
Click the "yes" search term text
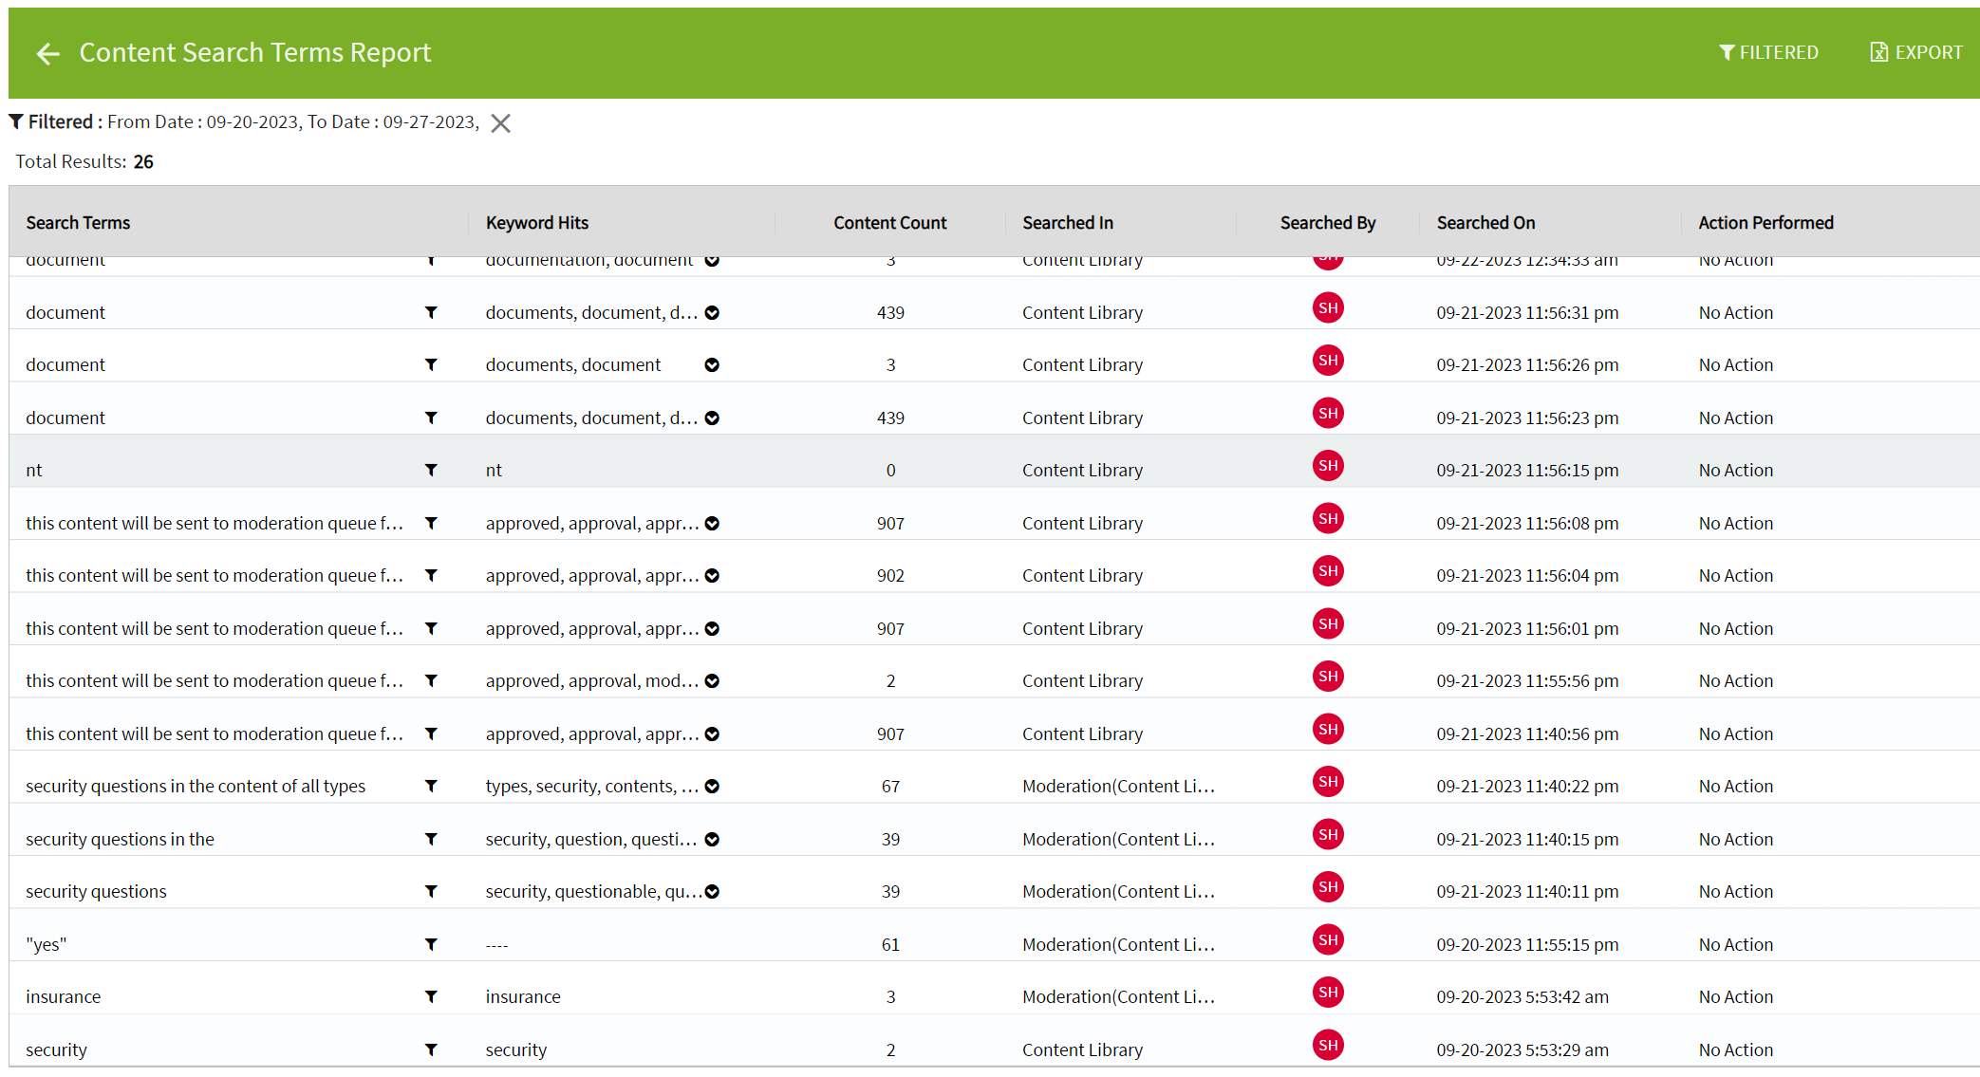coord(47,945)
